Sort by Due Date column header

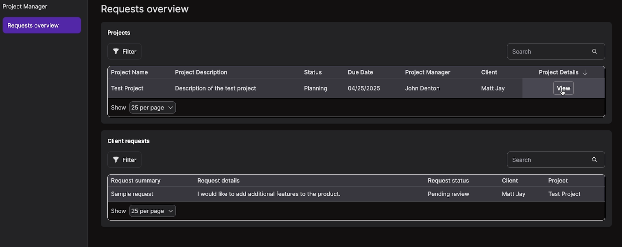point(360,72)
